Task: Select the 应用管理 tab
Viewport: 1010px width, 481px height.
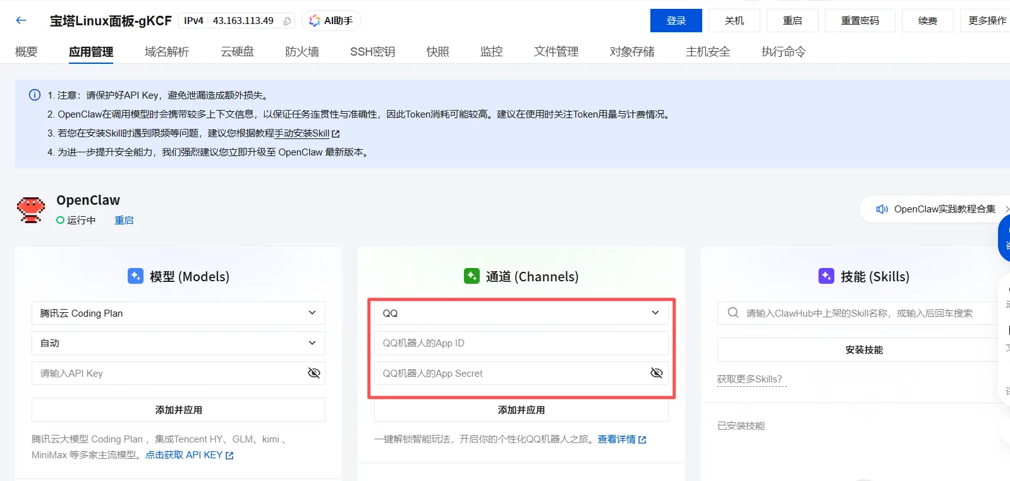Action: (91, 52)
